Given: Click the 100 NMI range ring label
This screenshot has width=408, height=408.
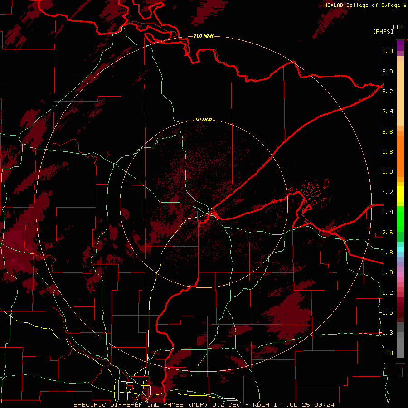Looking at the screenshot, I should coord(204,36).
